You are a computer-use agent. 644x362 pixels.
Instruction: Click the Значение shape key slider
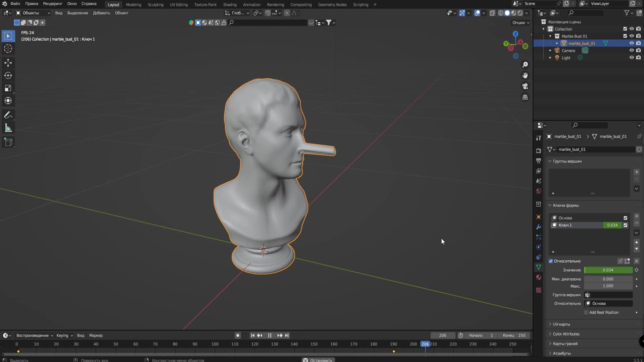(608, 270)
